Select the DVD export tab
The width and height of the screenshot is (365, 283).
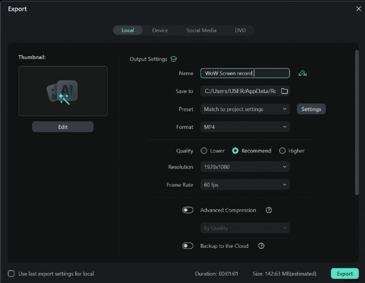(x=240, y=30)
